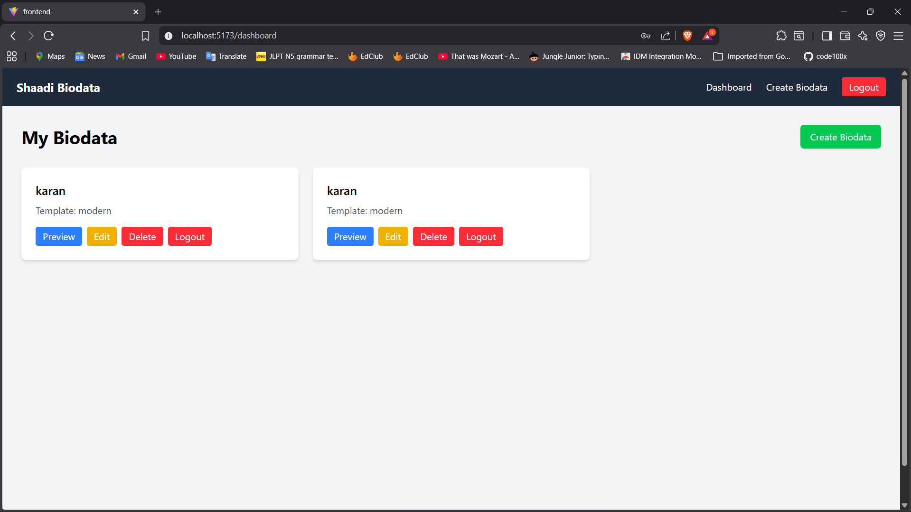
Task: Toggle the browser sidebar panel
Action: [827, 36]
